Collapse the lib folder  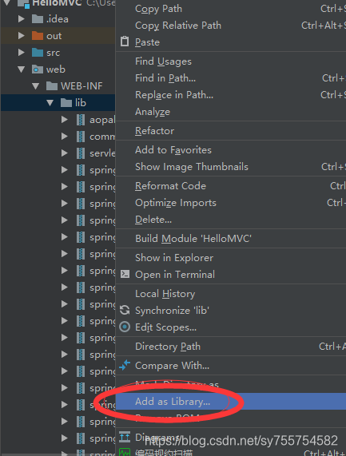point(50,103)
